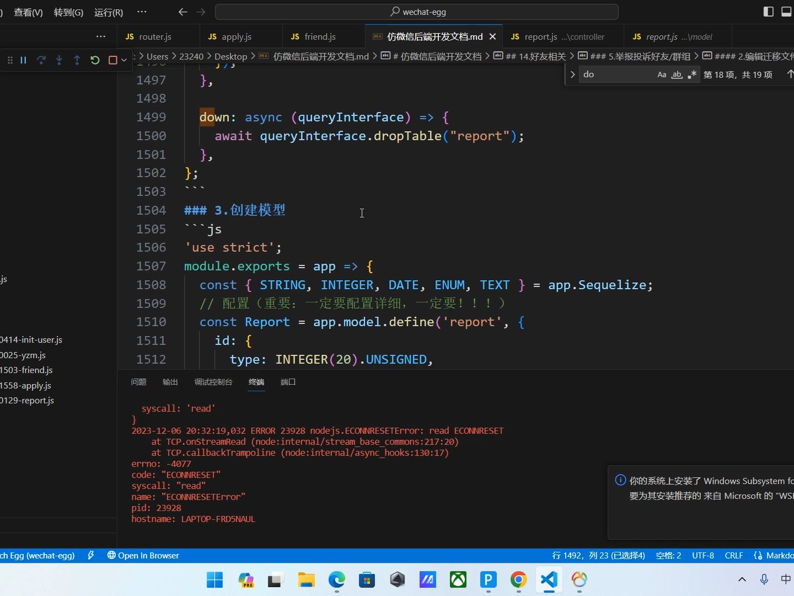Screen dimensions: 794x596
Task: Click the debug Step Out icon
Action: coord(77,60)
